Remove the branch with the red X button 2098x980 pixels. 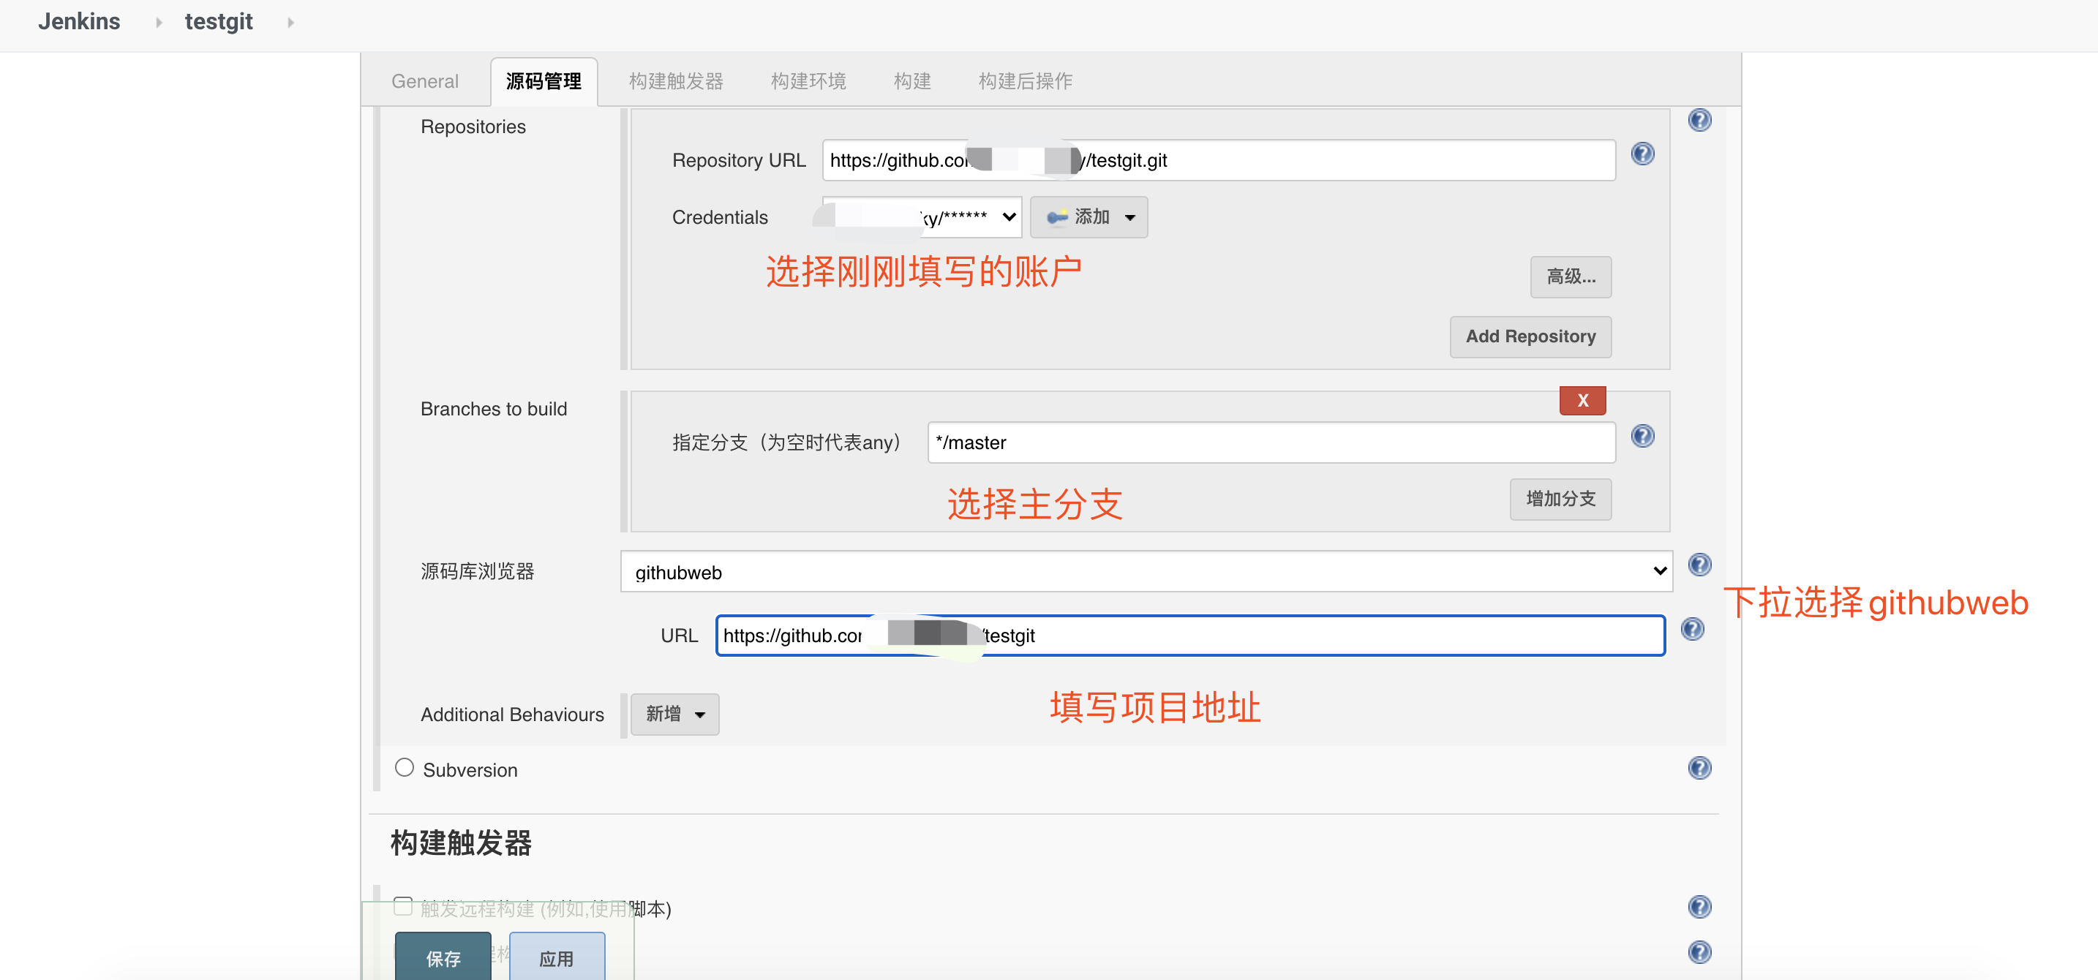(x=1582, y=401)
